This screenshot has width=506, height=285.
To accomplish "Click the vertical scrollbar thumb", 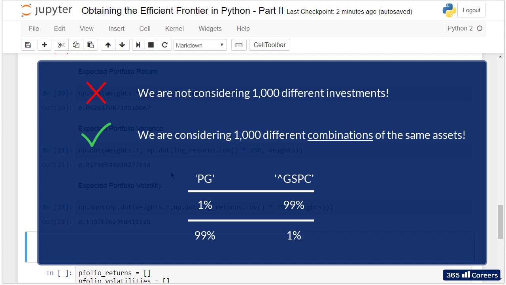I will click(500, 222).
